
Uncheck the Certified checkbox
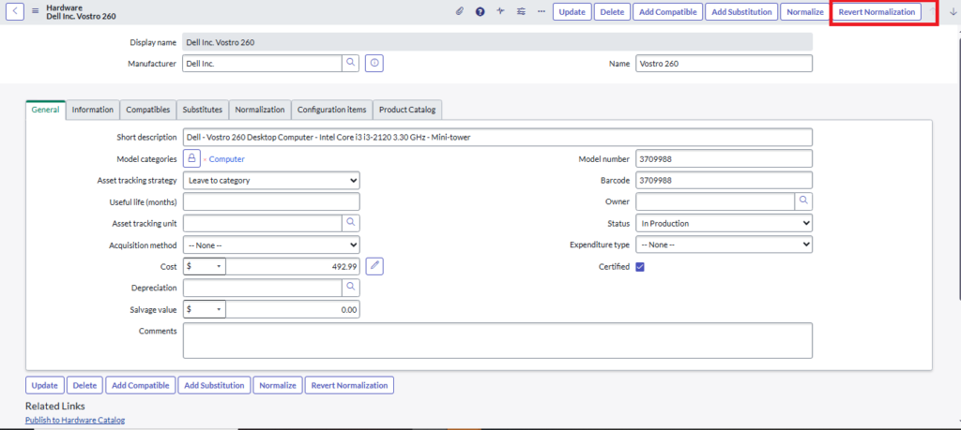point(640,266)
